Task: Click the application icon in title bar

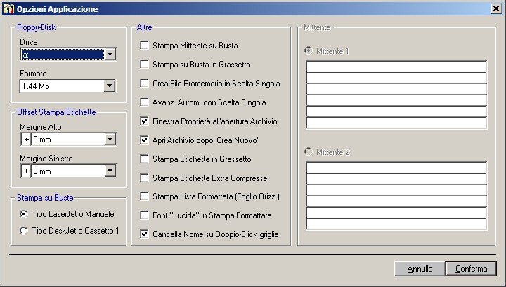Action: point(8,8)
